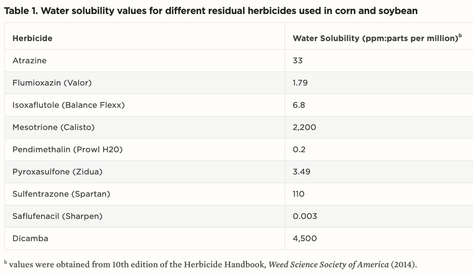
Task: Click the value 33 for Atrazine
Action: [298, 60]
